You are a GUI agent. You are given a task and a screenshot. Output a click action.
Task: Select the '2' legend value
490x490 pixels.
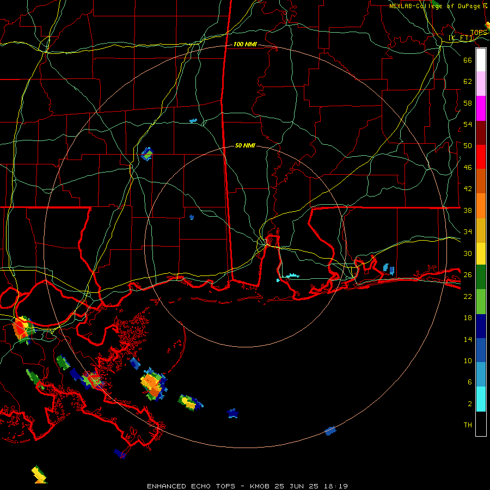469,403
